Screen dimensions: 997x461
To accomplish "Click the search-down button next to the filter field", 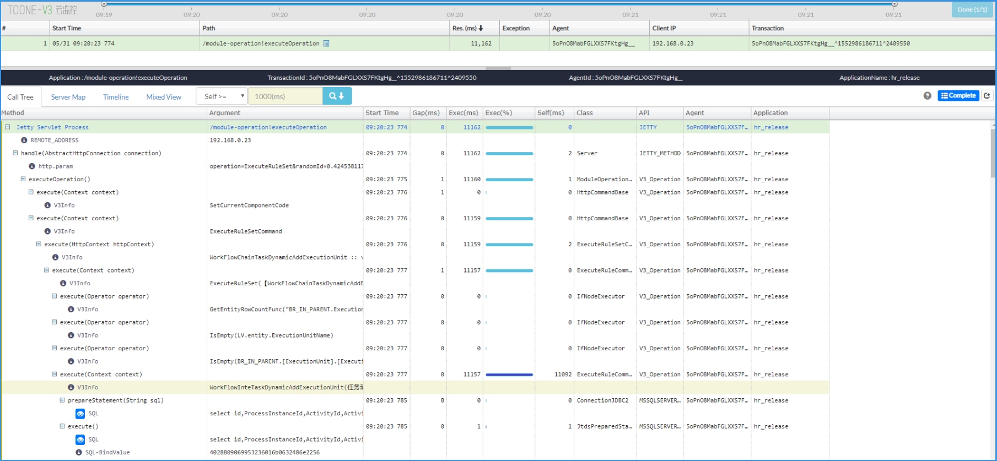I will tap(337, 96).
